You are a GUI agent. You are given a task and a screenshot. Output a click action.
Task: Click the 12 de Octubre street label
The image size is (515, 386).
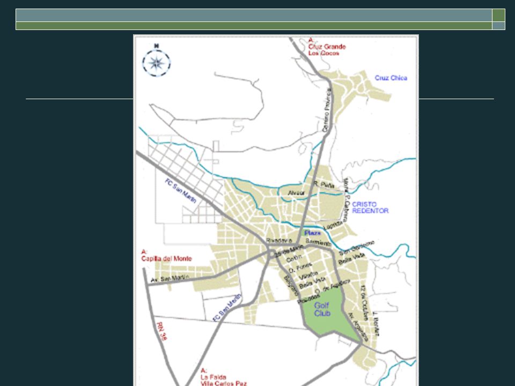[364, 302]
